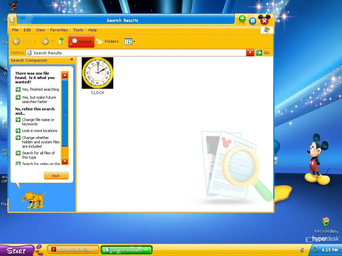The height and width of the screenshot is (256, 342).
Task: Click the Back button in Search Companion
Action: coord(56,176)
